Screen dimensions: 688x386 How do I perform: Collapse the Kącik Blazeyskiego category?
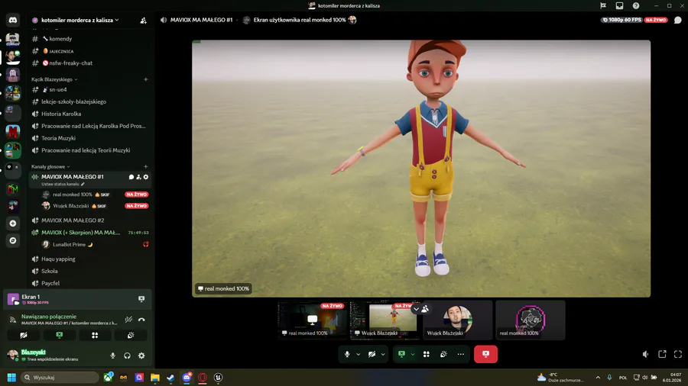54,79
